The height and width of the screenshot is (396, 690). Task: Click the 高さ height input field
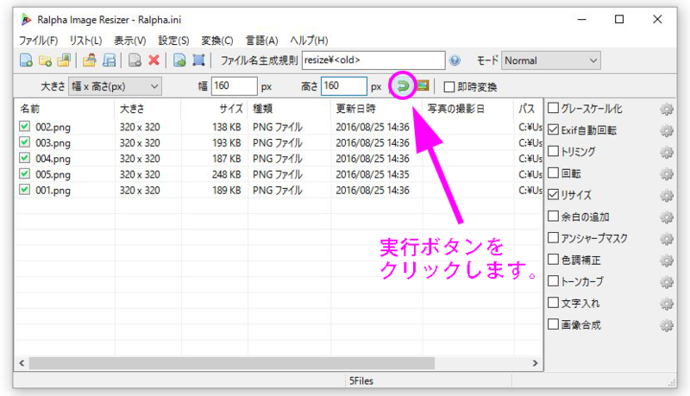343,85
